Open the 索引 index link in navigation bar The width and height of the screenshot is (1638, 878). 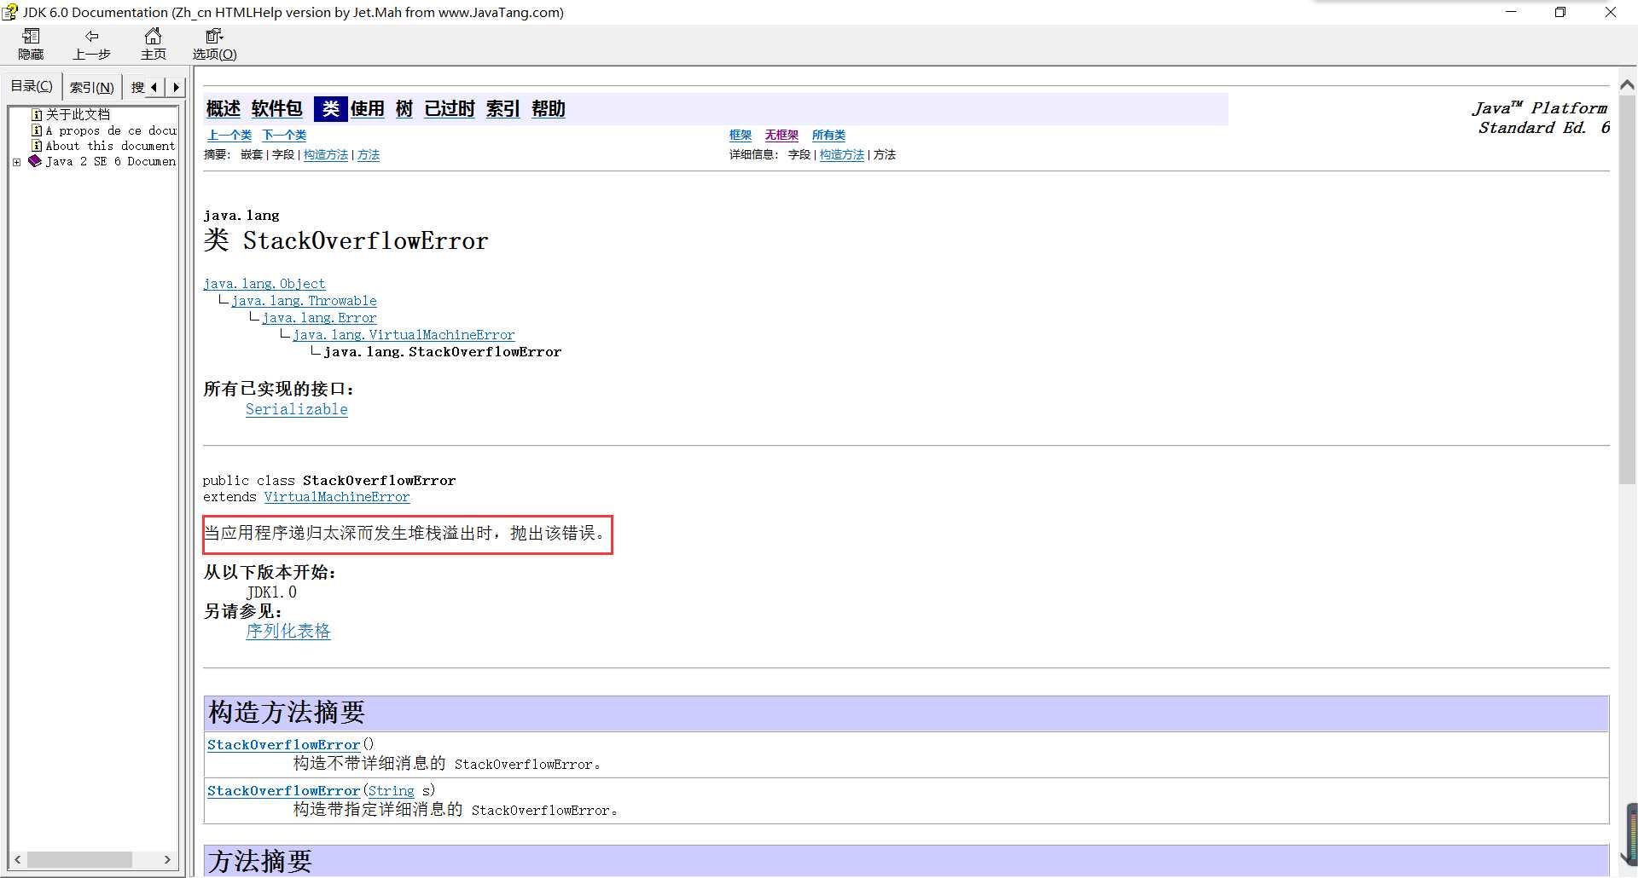[x=503, y=108]
